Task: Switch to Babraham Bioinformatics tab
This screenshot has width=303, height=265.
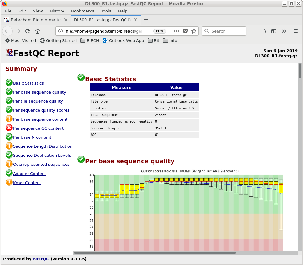Action: pos(36,20)
